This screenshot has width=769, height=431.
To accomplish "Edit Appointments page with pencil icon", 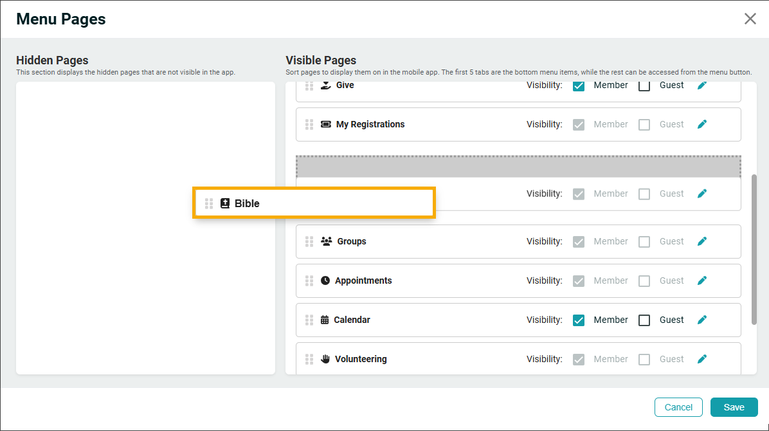I will point(702,280).
